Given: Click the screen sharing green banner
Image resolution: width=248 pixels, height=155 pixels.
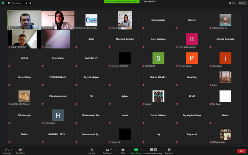Looking at the screenshot, I should click(122, 2).
